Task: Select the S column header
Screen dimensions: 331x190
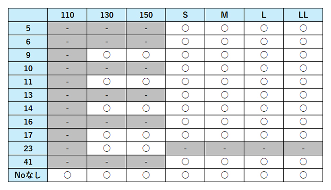Action: [185, 15]
